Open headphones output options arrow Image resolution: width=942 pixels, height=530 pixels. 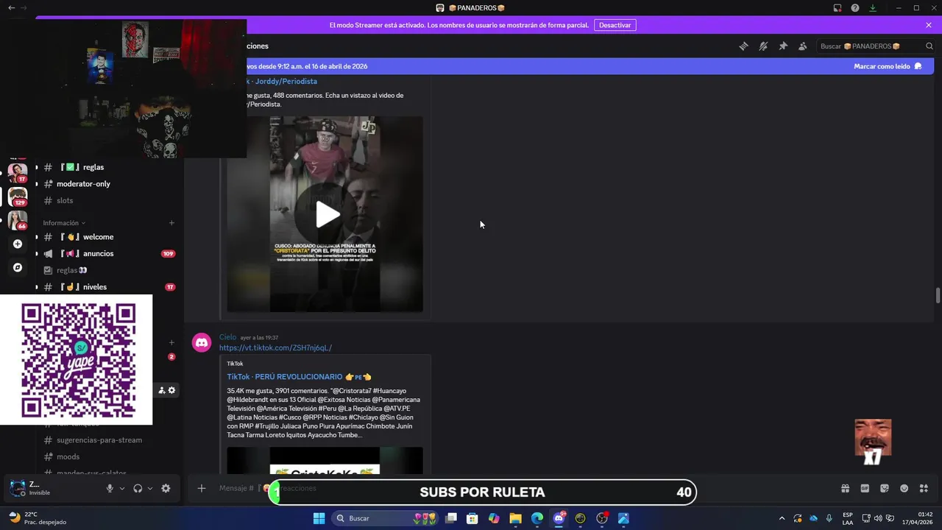[x=150, y=488]
